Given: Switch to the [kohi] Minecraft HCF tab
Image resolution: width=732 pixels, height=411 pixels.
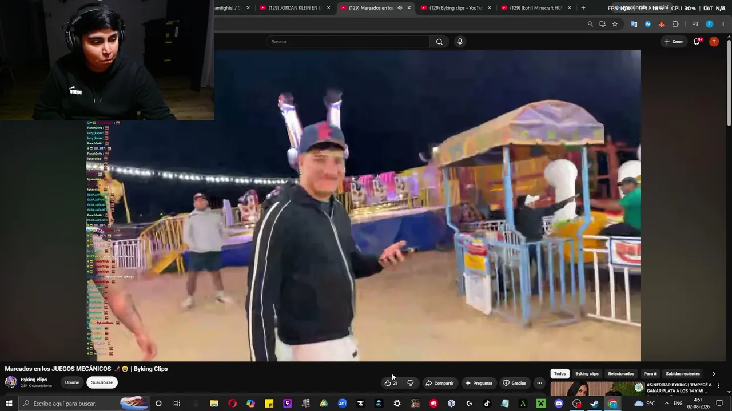Looking at the screenshot, I should point(536,8).
